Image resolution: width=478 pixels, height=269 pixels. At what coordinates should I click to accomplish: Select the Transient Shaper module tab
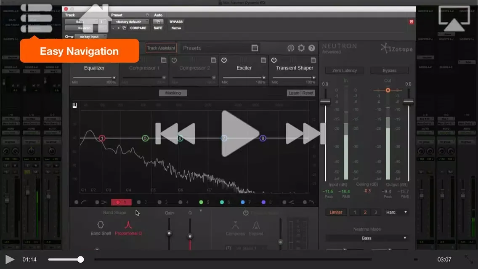295,68
